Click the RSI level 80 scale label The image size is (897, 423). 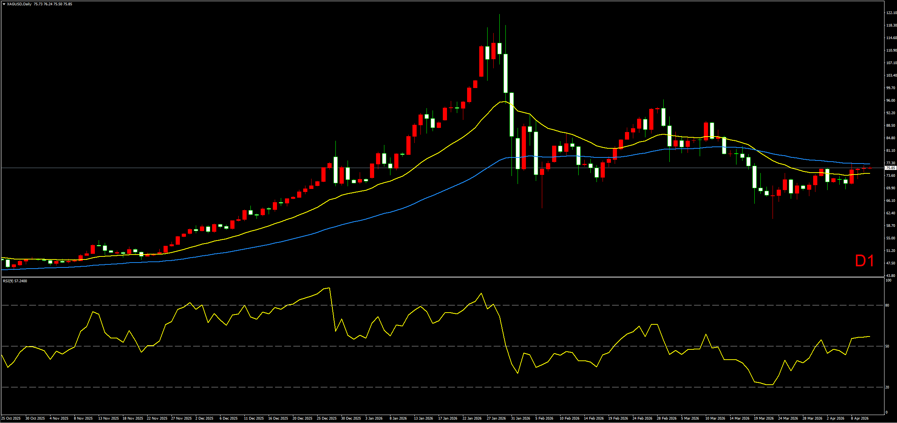pyautogui.click(x=887, y=305)
